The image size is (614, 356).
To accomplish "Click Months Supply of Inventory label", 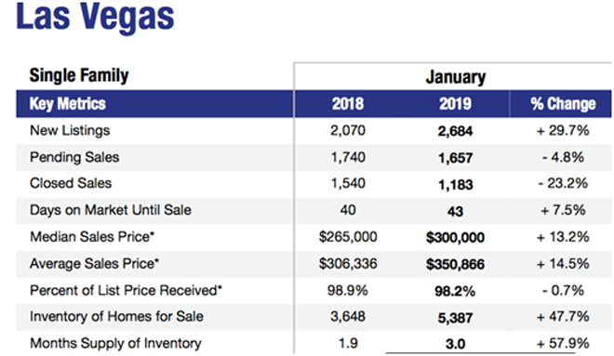I will (115, 344).
